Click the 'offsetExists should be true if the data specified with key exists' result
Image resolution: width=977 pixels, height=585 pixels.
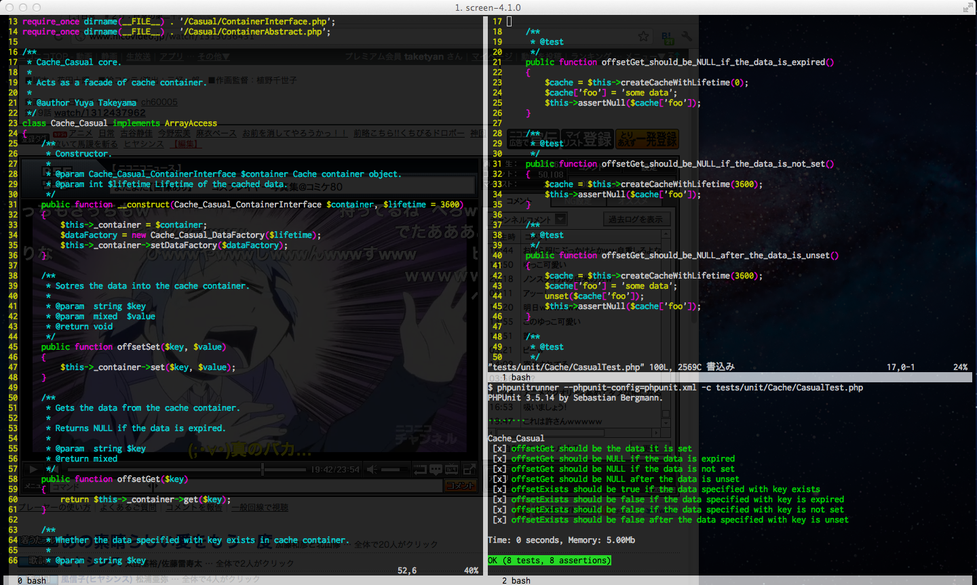[666, 489]
